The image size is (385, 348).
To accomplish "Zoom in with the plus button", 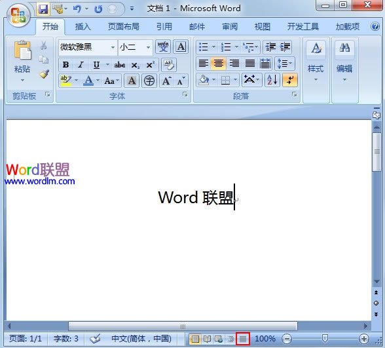I will tap(364, 339).
